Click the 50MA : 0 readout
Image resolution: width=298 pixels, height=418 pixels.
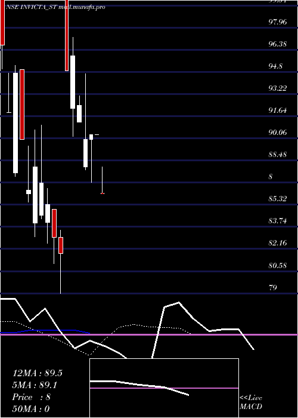[31, 408]
